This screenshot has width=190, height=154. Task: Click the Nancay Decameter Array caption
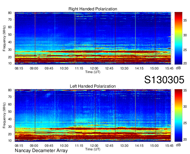[x=41, y=151]
